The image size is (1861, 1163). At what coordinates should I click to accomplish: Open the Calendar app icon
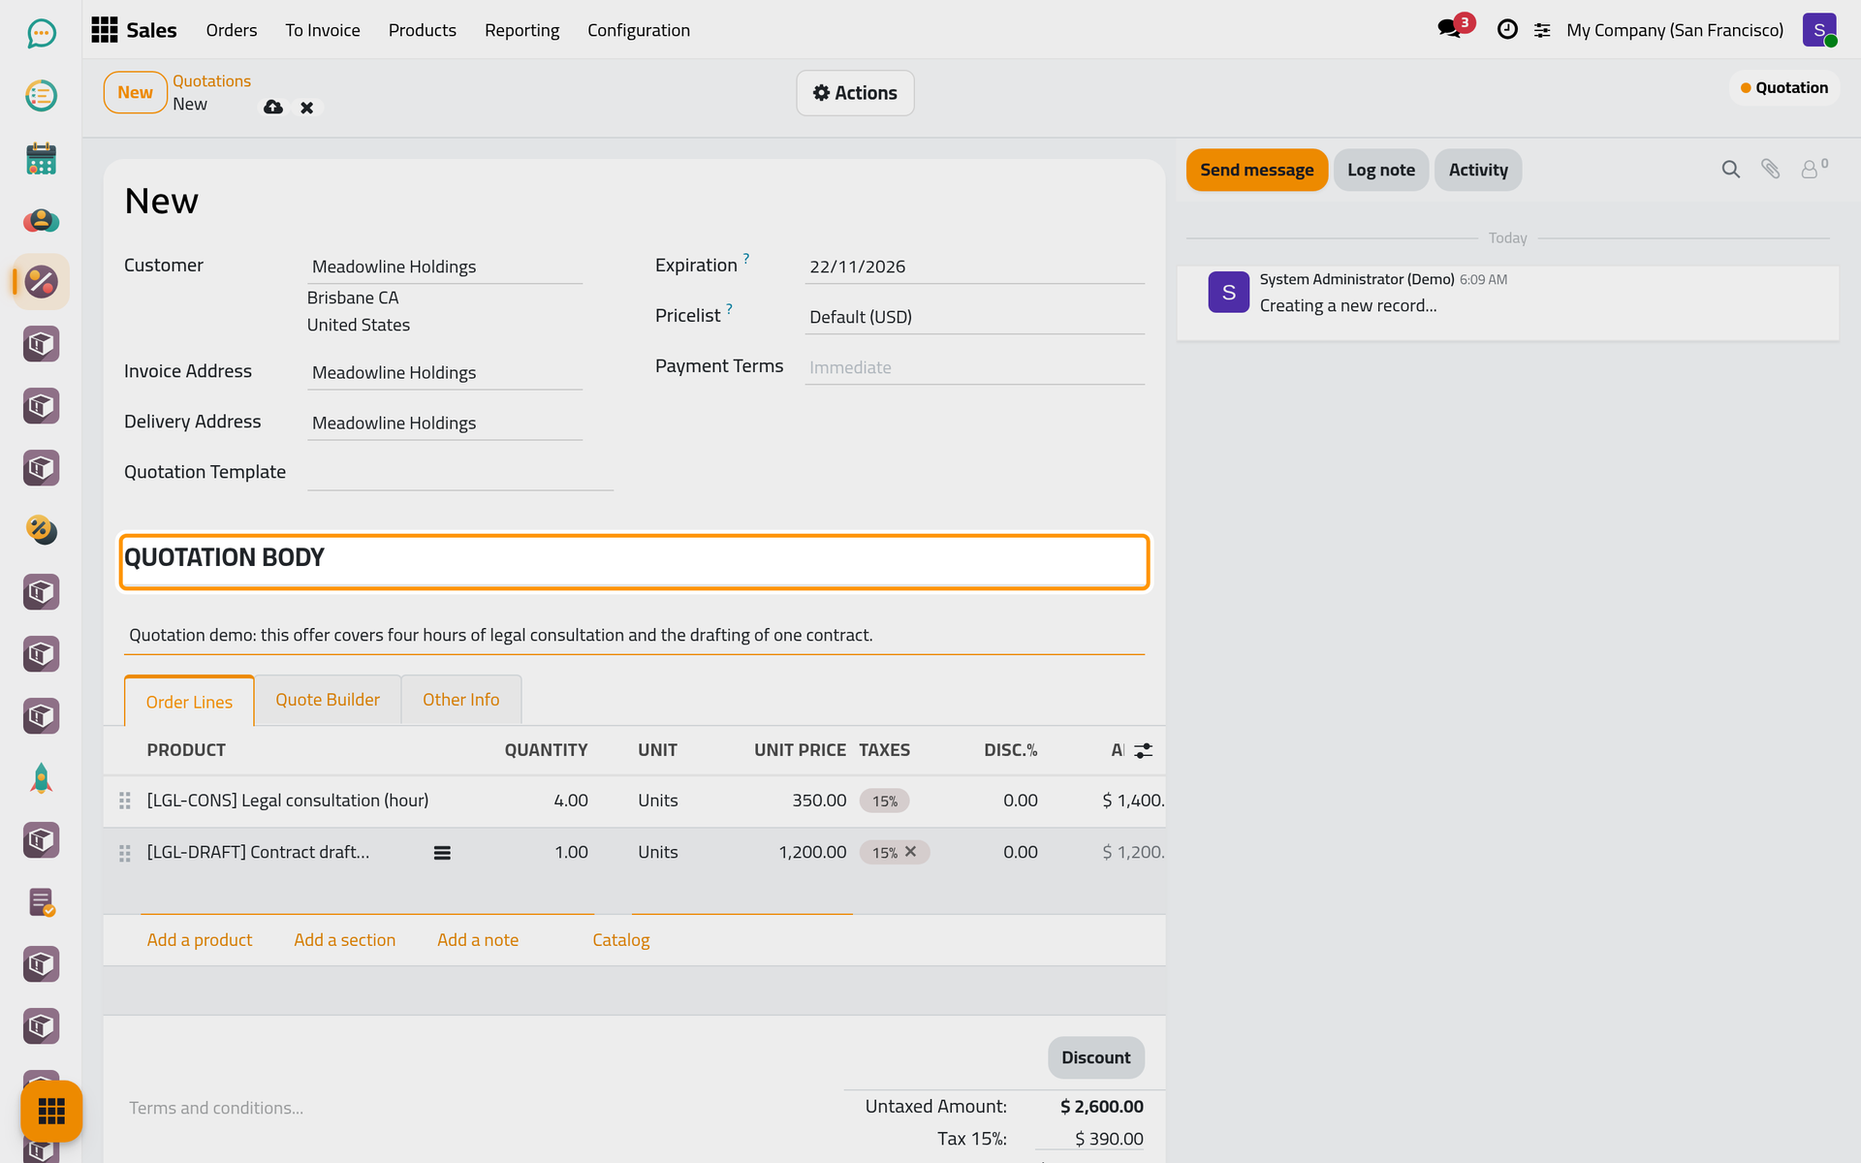(x=41, y=158)
